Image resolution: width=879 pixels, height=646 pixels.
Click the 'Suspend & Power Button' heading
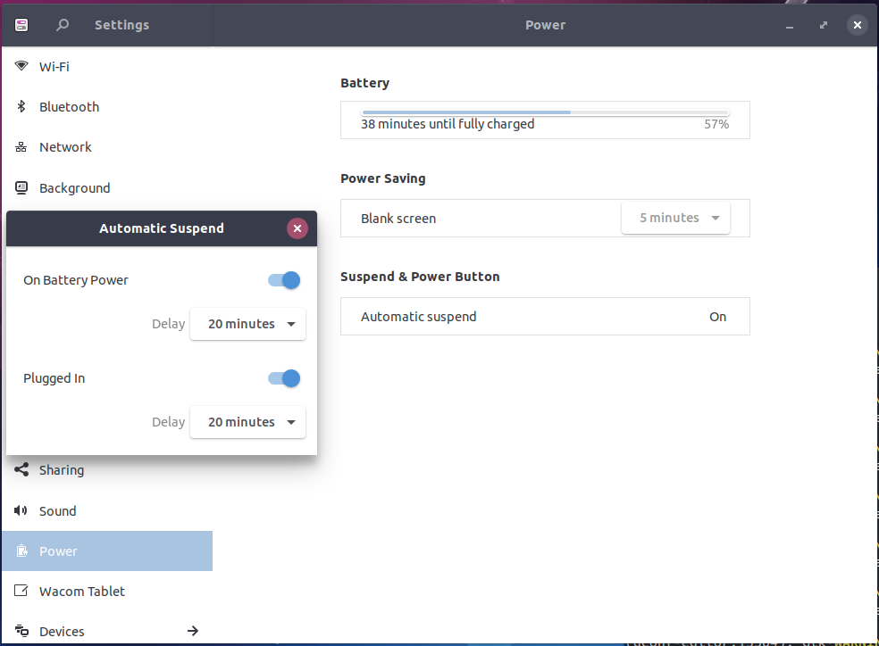420,277
